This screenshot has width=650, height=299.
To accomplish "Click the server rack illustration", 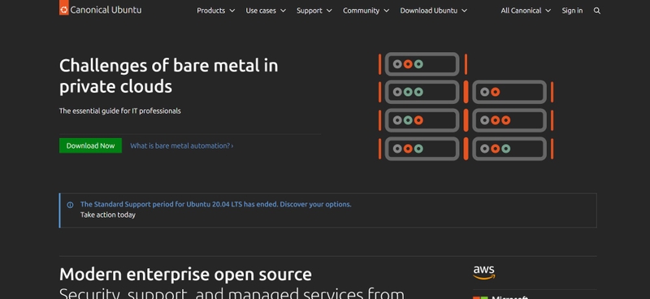I will (466, 106).
